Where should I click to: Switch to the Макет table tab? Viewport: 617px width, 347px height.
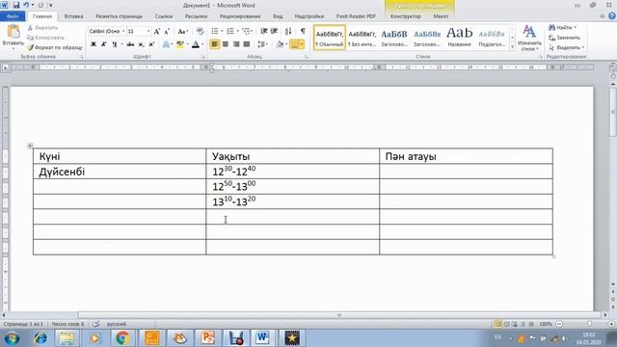point(441,16)
